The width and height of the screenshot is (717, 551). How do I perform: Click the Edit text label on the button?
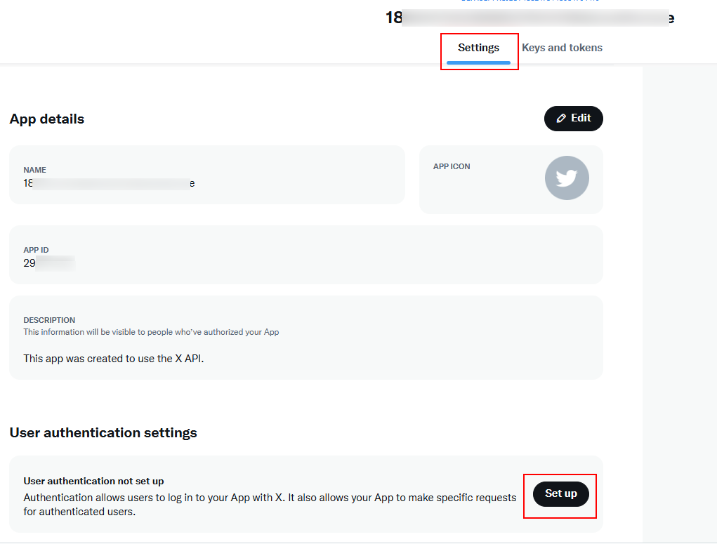(x=581, y=119)
